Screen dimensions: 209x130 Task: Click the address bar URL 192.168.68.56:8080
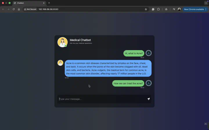pyautogui.click(x=48, y=9)
